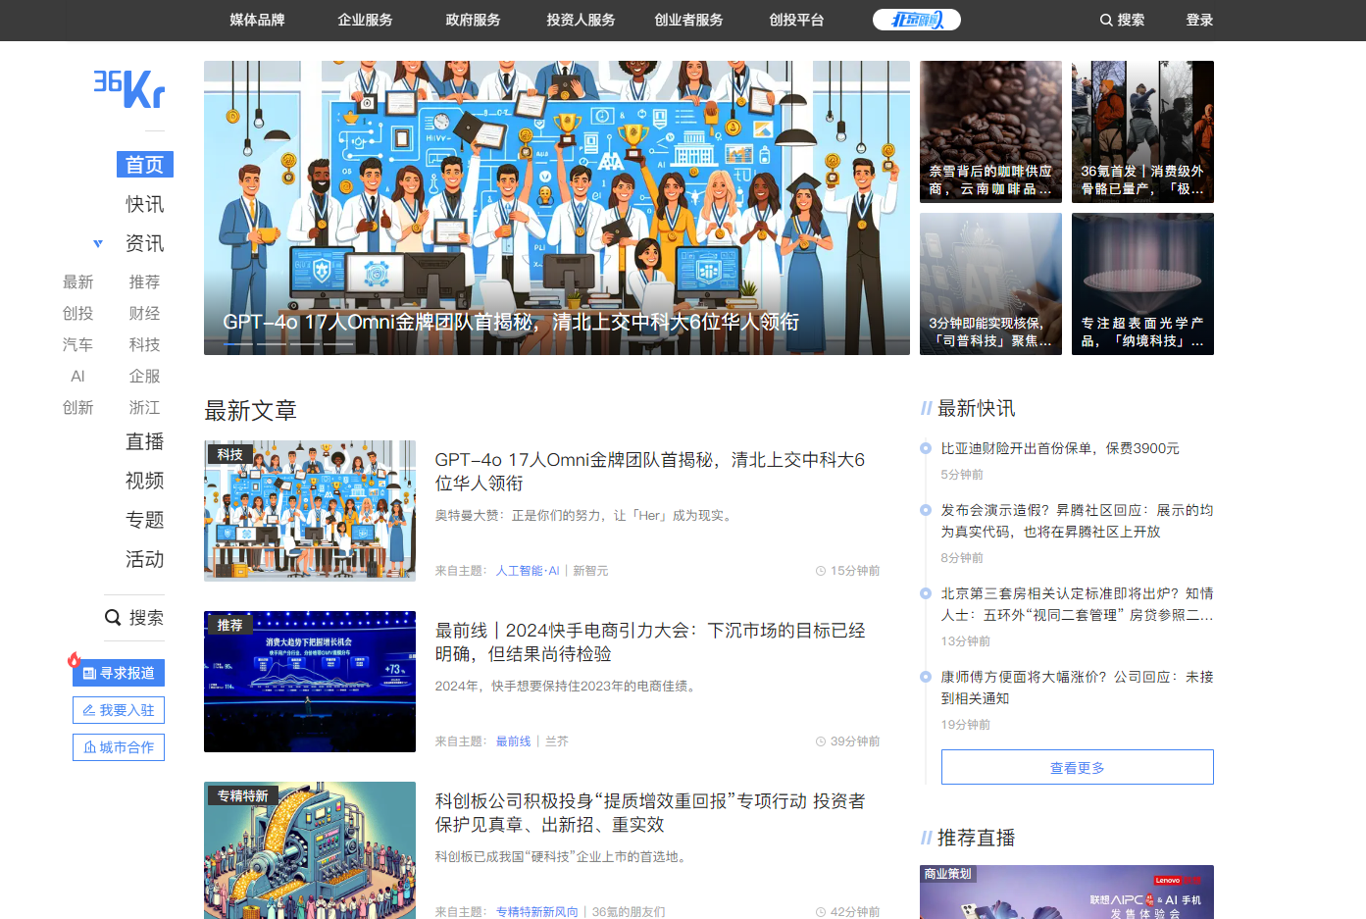This screenshot has height=919, width=1366.
Task: Open the GPT-4o hero banner image
Action: click(556, 208)
